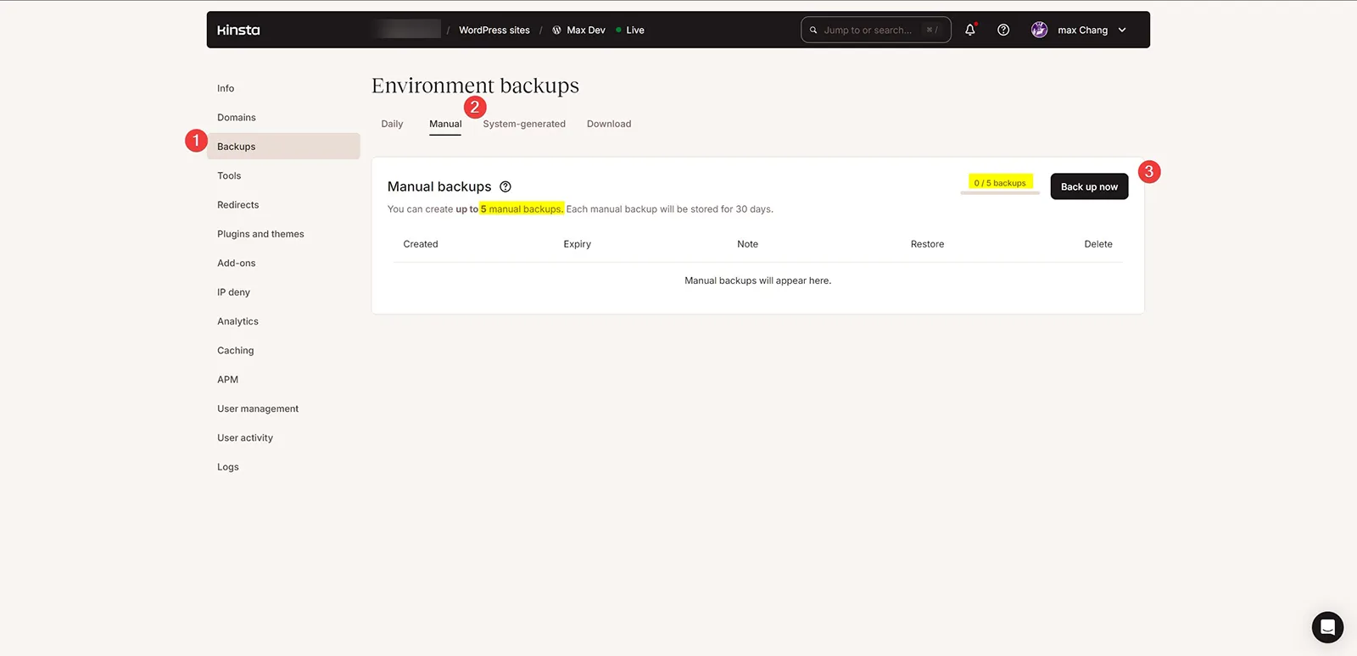Go to WordPress sites breadcrumb

tap(494, 30)
